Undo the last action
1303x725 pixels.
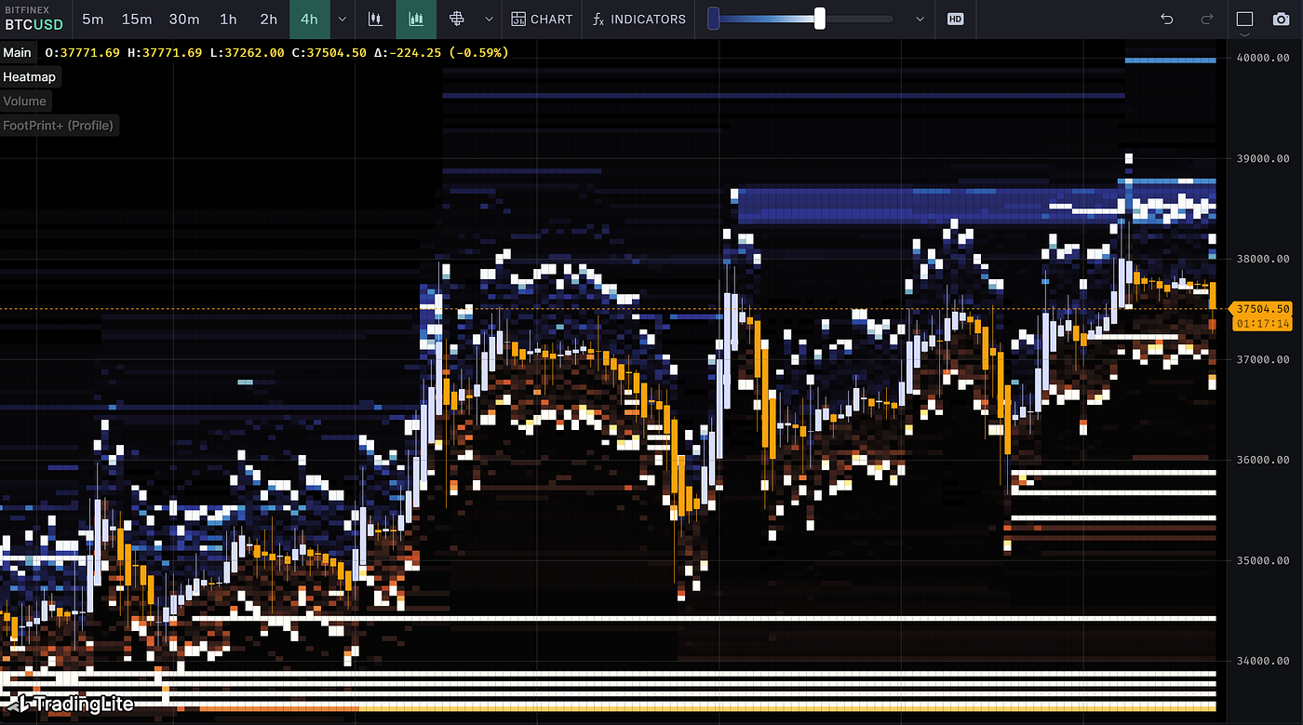1167,19
